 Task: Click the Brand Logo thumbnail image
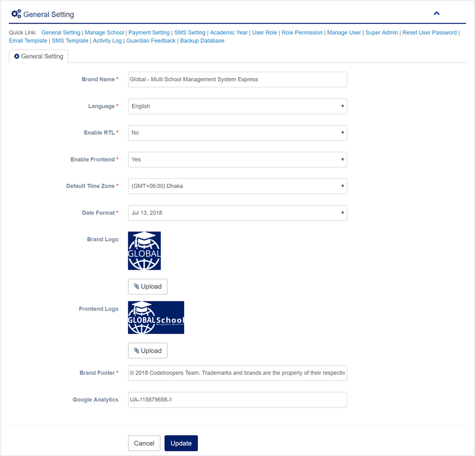point(144,251)
